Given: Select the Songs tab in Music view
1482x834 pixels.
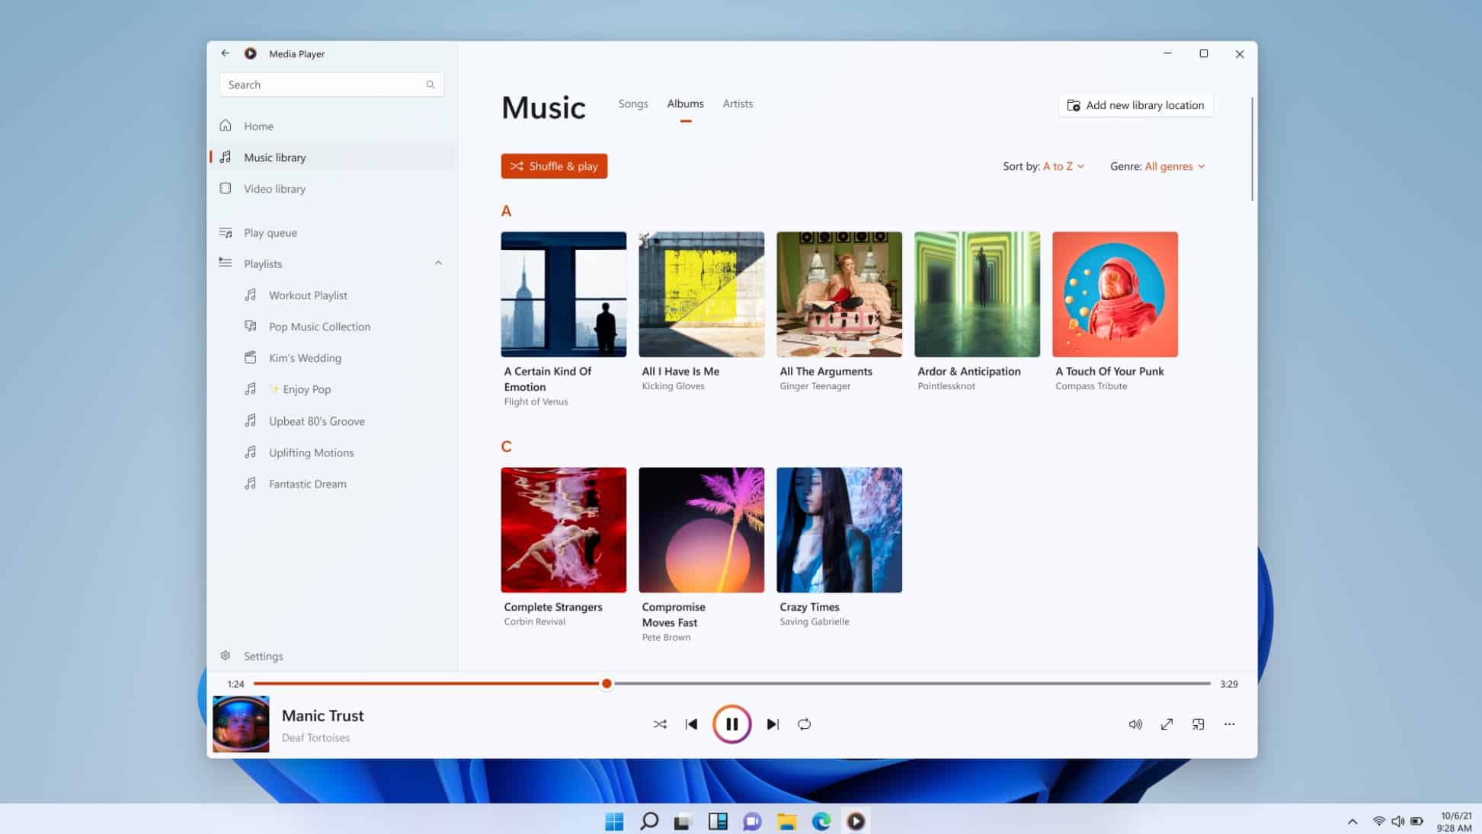Looking at the screenshot, I should click(x=632, y=103).
